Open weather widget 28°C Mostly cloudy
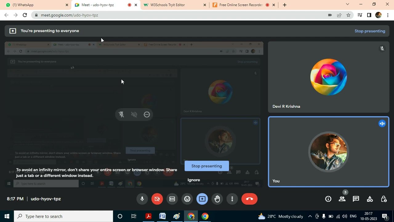This screenshot has width=394, height=222. pyautogui.click(x=280, y=216)
